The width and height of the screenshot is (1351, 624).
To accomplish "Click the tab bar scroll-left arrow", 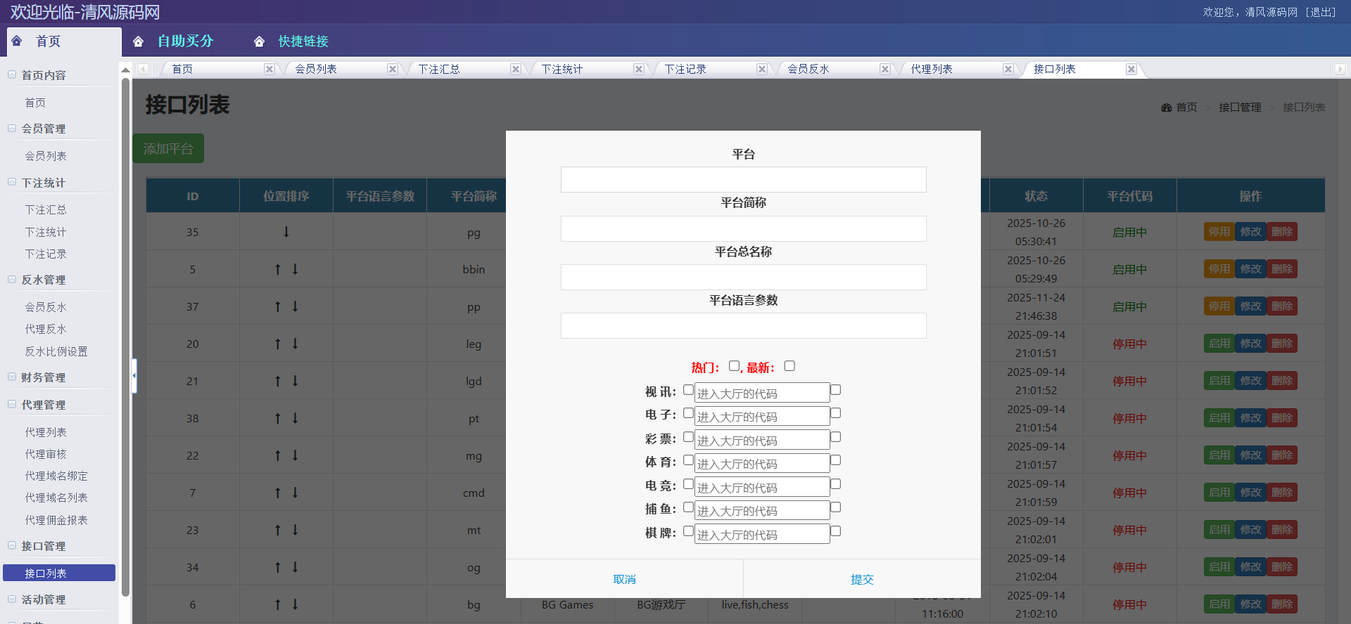I will (x=143, y=69).
